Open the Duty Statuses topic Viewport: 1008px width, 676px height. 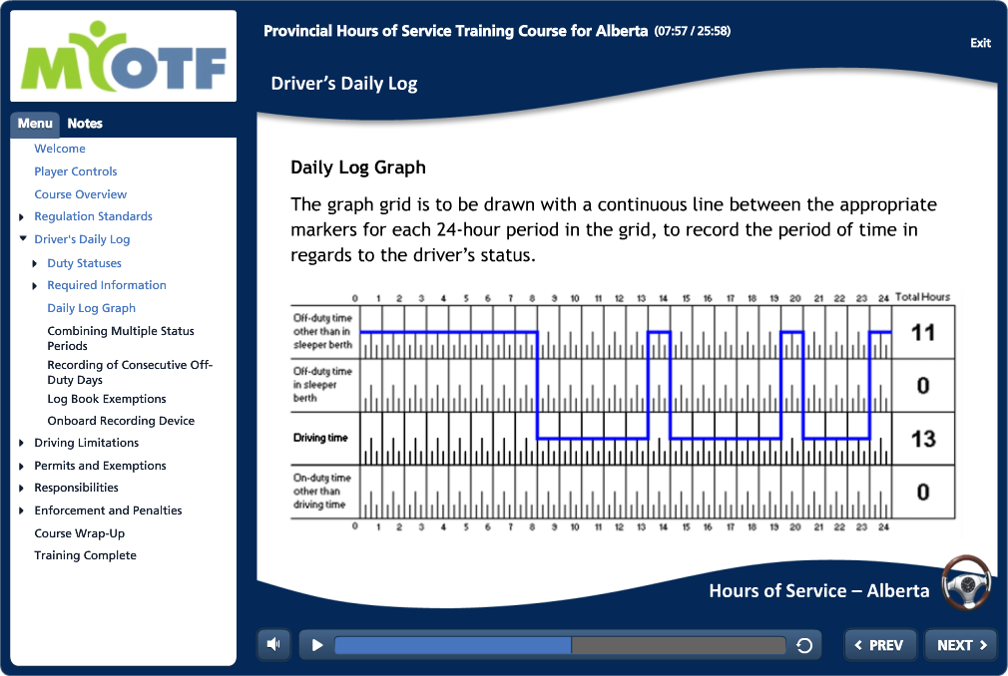(84, 263)
